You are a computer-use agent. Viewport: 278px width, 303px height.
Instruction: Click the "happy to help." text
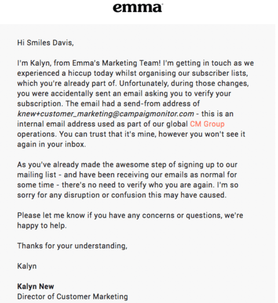(x=42, y=226)
